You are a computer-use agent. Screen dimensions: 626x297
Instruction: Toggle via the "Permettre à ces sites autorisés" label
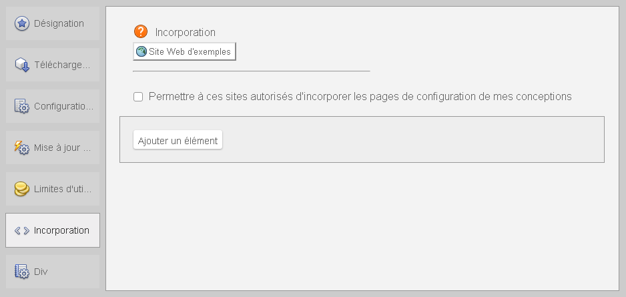click(x=360, y=97)
